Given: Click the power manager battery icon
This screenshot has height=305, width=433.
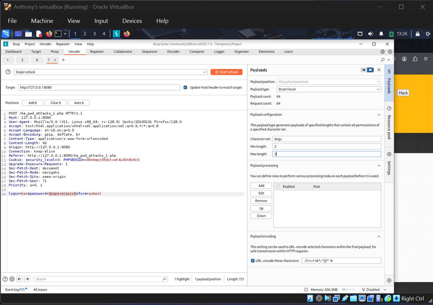Looking at the screenshot, I should 392,34.
